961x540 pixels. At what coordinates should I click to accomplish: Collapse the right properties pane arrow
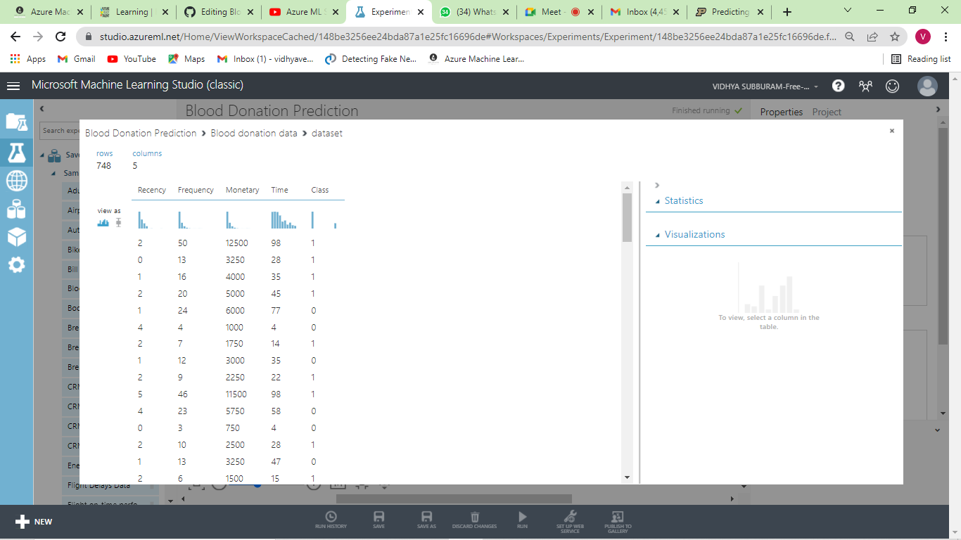[x=937, y=109]
